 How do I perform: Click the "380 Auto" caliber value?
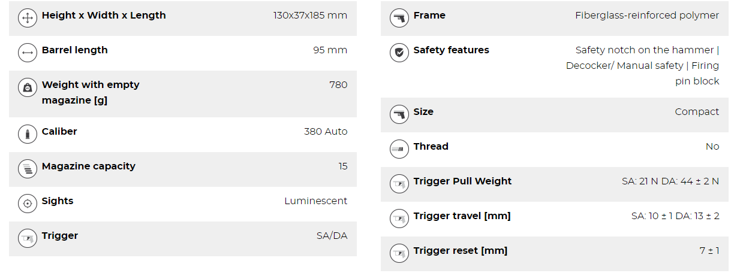click(325, 132)
